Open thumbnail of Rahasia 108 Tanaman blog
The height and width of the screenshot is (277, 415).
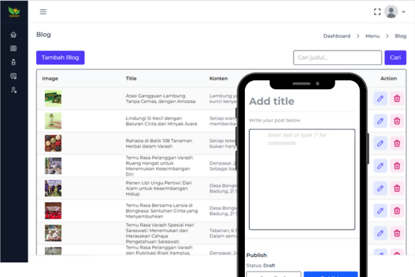[53, 143]
